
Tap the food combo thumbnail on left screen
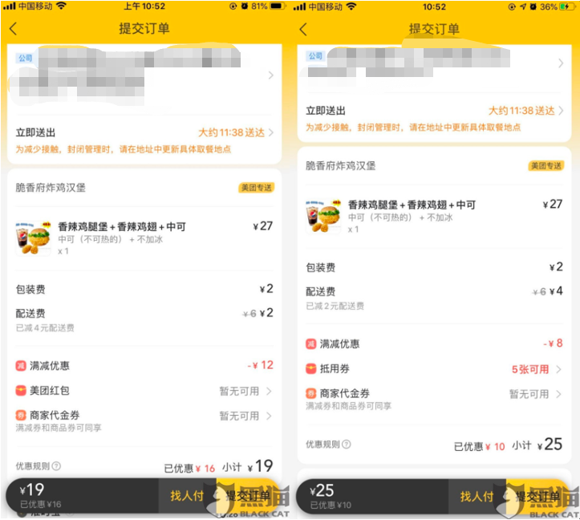pyautogui.click(x=33, y=238)
